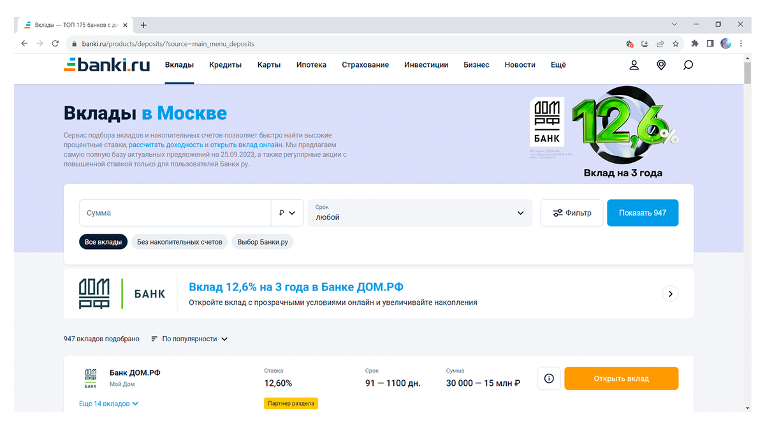Click Открыть вклад orange button
Screen dimensions: 765x426
[622, 378]
